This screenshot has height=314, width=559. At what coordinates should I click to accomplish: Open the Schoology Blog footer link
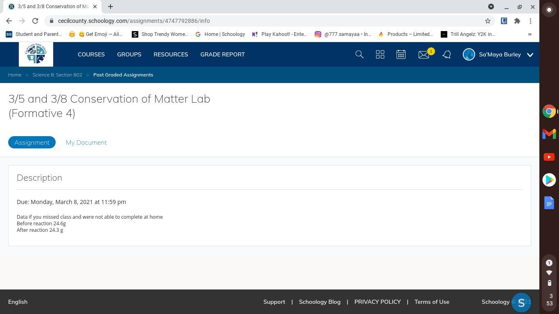pos(320,302)
